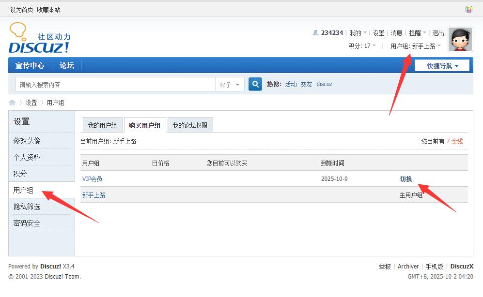Expand the 快捷导航 dropdown
This screenshot has height=297, width=483.
click(442, 66)
